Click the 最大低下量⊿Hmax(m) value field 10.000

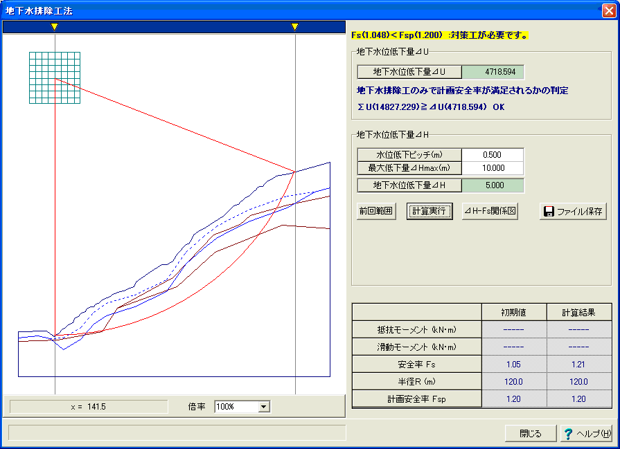(493, 168)
